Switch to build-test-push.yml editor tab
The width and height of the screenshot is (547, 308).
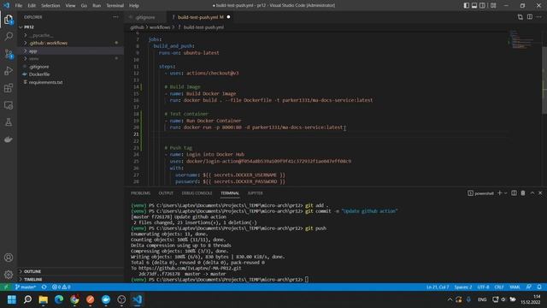pos(201,17)
